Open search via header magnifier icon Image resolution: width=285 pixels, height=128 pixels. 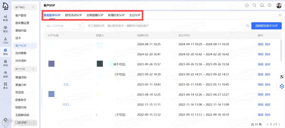tap(254, 5)
